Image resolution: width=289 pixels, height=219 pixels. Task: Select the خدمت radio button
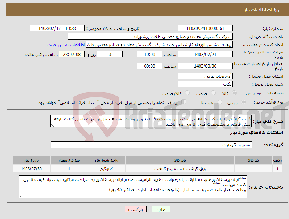click(x=213, y=93)
